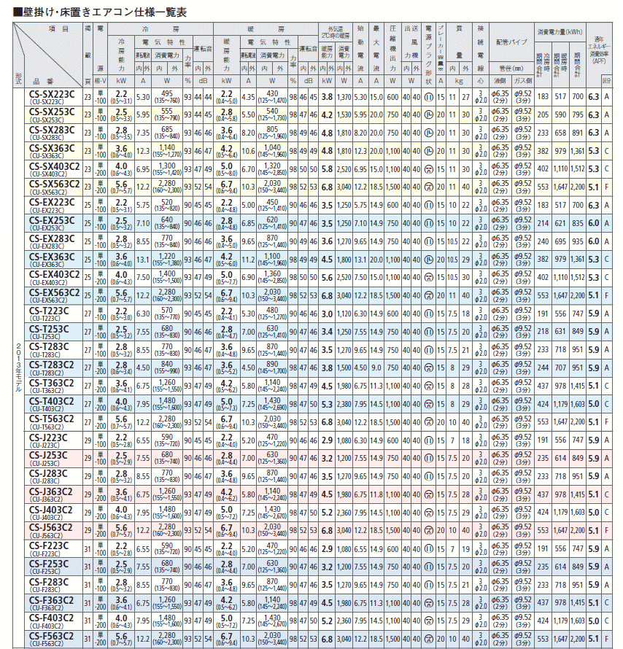Click low-temp heating value 5.8 in CS-SX403C2 row
Screen dimensions: 623x649
(327, 169)
